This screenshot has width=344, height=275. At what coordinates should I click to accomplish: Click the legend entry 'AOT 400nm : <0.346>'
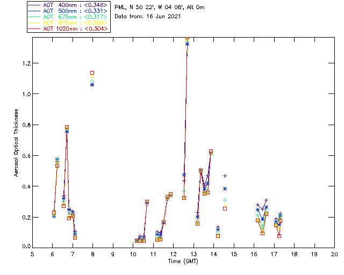(68, 5)
